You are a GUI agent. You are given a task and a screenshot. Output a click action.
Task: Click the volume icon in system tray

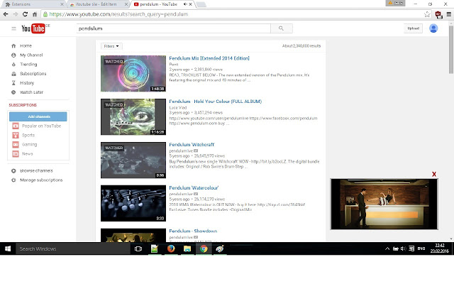tap(403, 248)
